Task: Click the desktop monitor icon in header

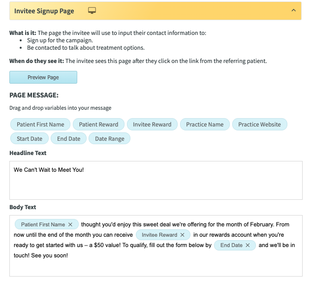Action: (92, 10)
